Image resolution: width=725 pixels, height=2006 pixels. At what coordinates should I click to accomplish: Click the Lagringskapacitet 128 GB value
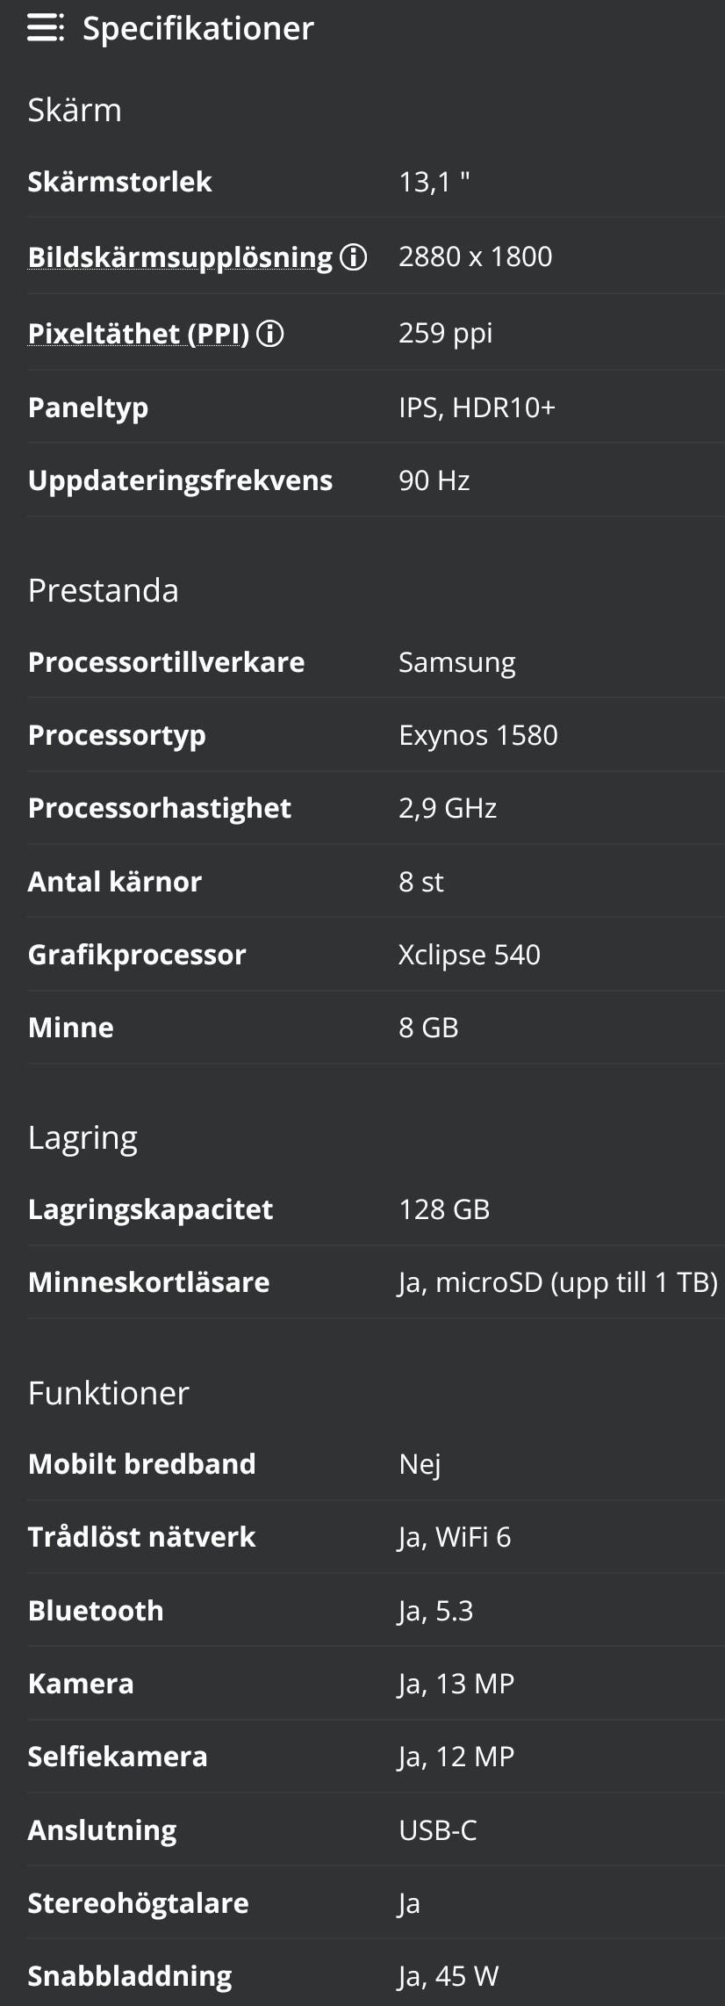click(x=444, y=1209)
